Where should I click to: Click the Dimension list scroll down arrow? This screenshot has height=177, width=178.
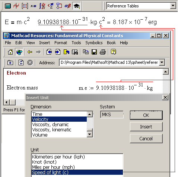[x=90, y=134]
